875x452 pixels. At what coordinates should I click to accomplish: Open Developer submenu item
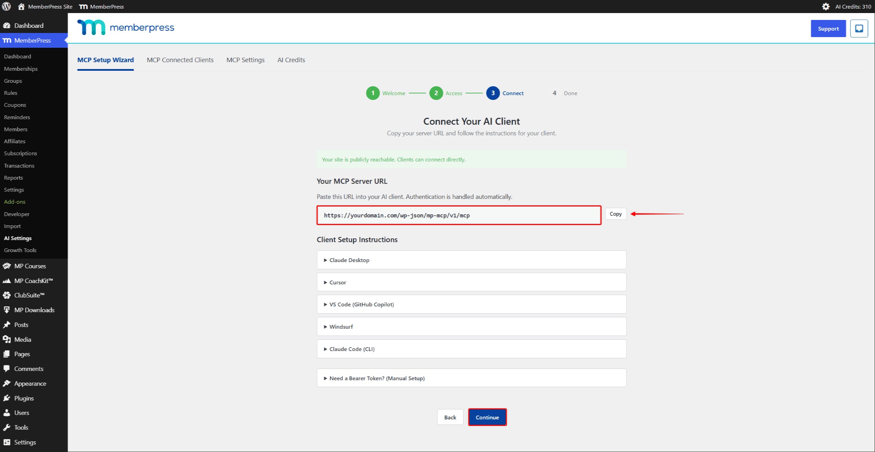click(x=17, y=214)
